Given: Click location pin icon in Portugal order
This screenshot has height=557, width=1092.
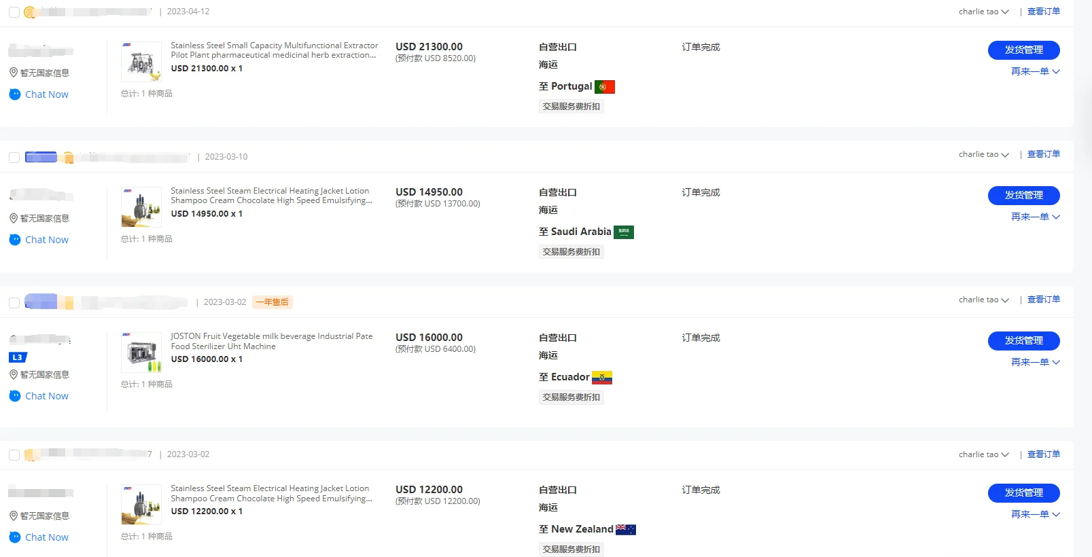Looking at the screenshot, I should click(x=14, y=73).
